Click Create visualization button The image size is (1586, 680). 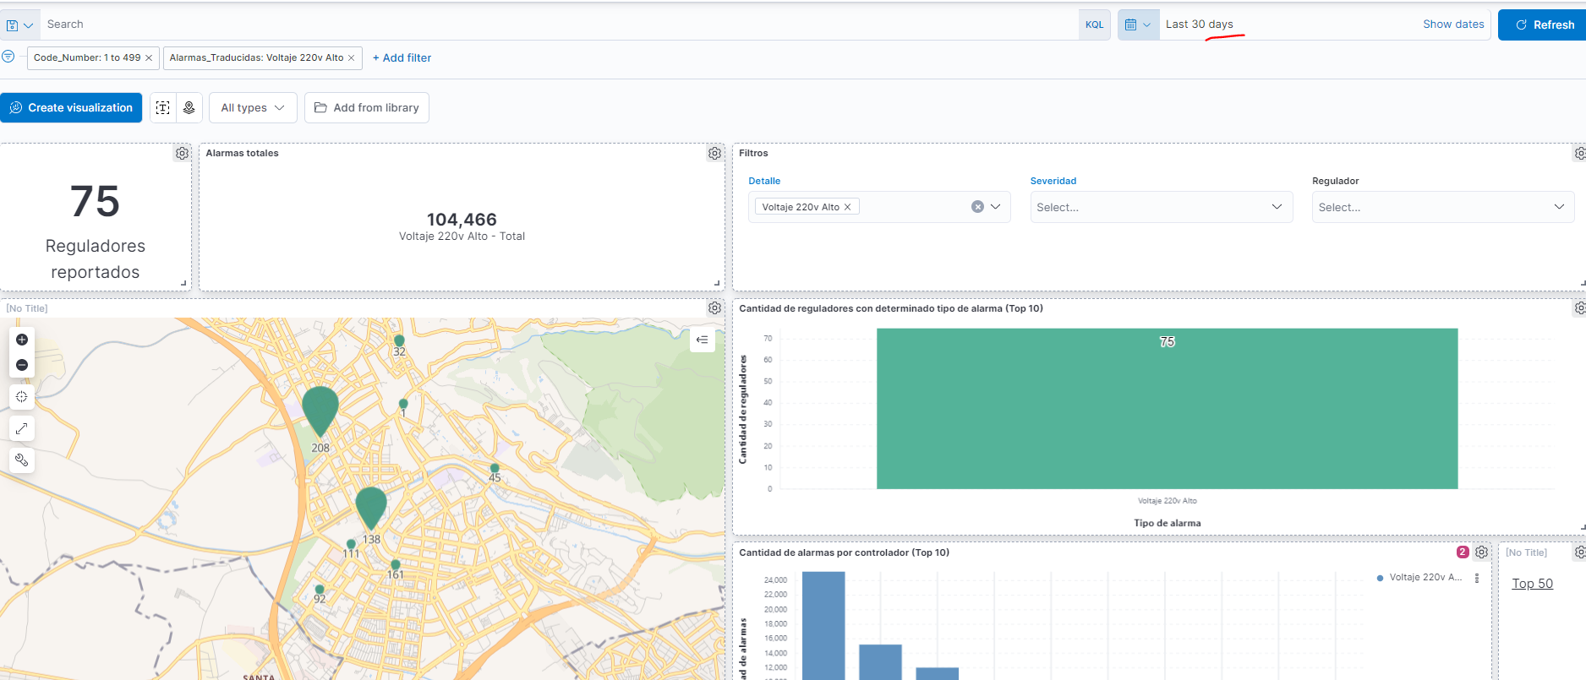pos(71,107)
